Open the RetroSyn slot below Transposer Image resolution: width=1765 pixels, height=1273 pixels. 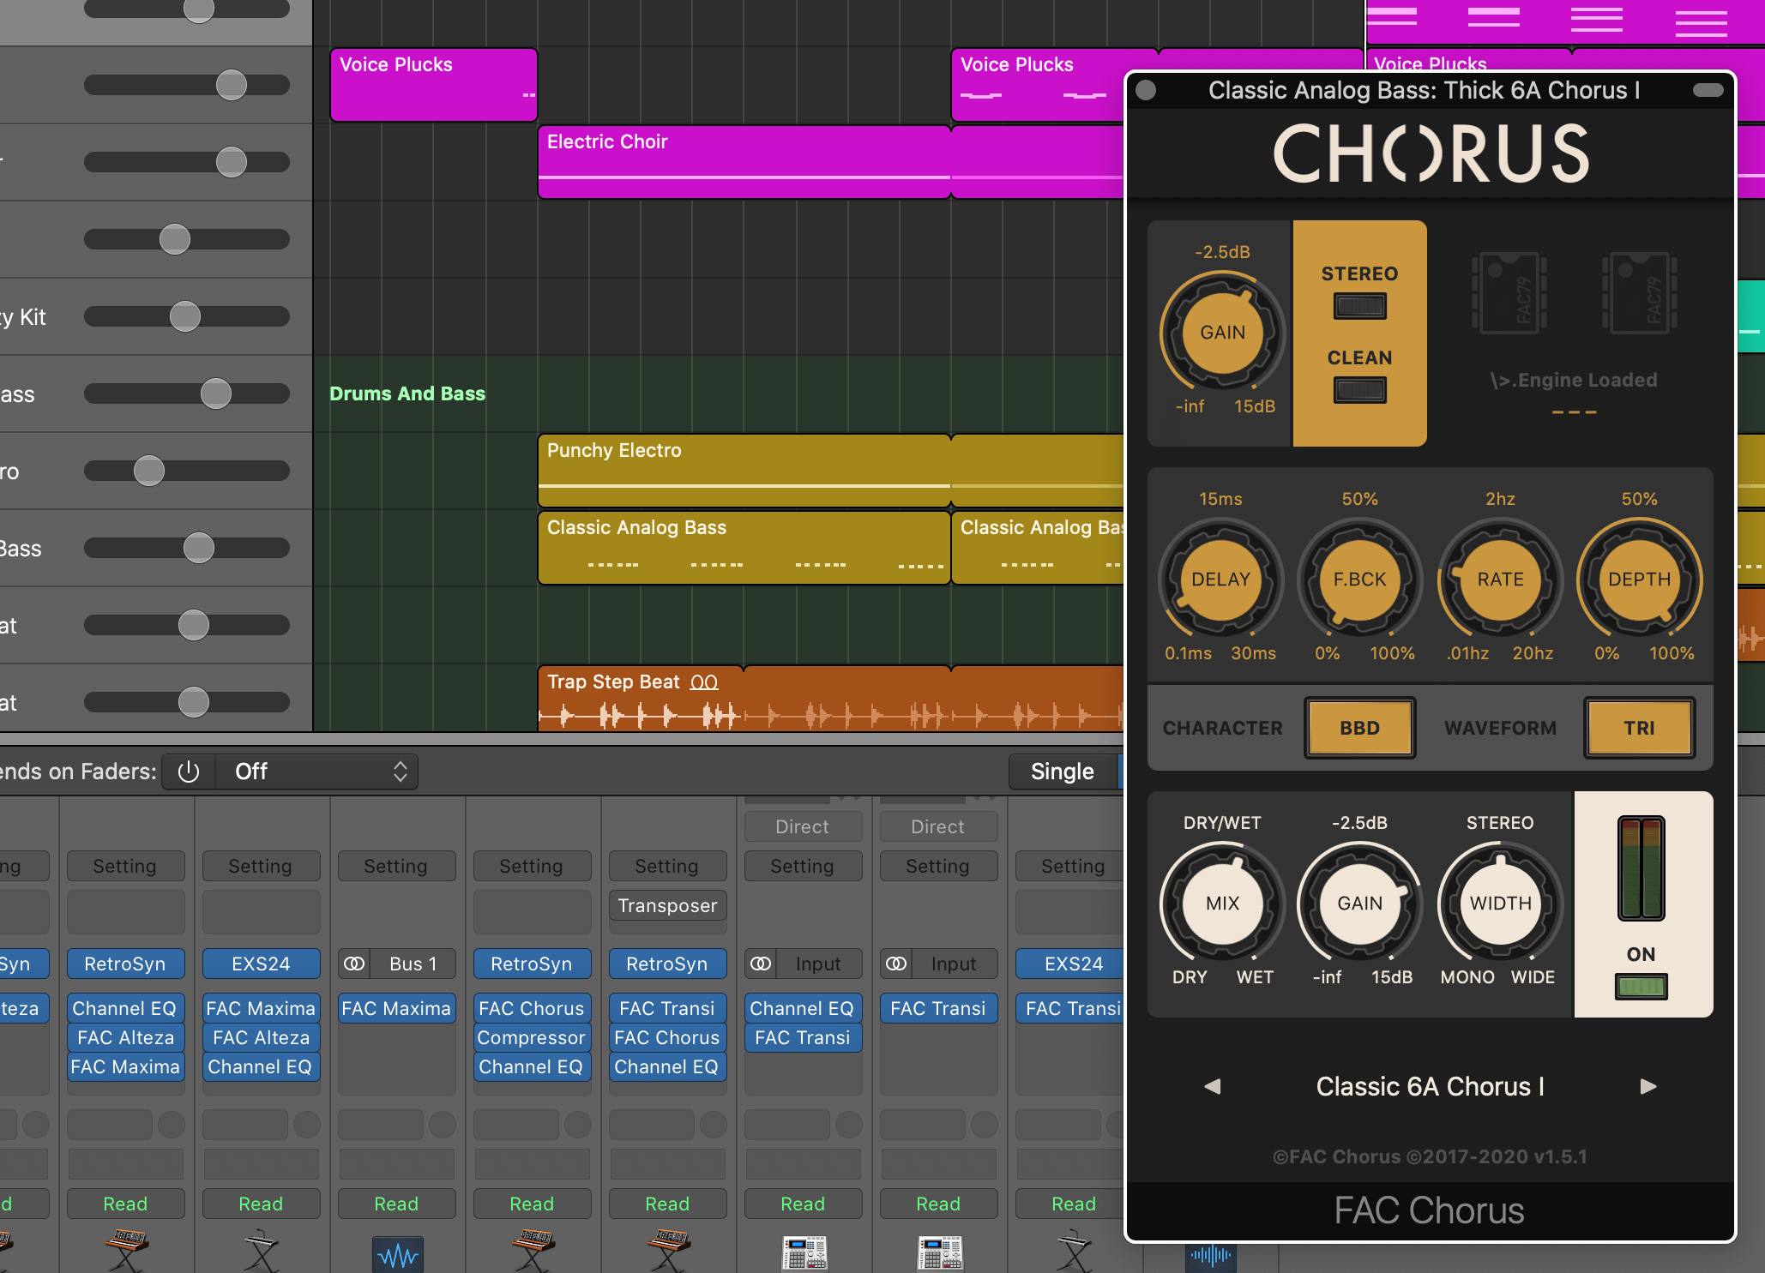[x=666, y=964]
